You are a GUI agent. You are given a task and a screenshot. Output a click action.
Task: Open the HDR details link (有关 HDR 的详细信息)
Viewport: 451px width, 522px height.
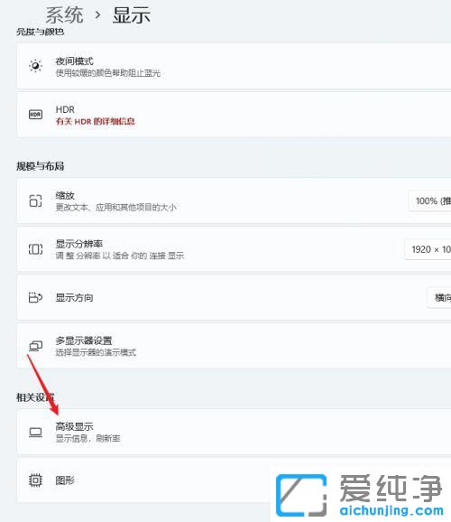(95, 121)
